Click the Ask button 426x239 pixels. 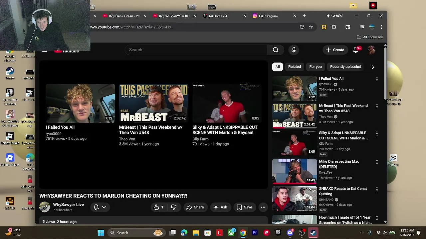(220, 207)
